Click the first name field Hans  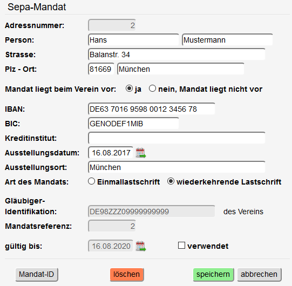pos(133,40)
